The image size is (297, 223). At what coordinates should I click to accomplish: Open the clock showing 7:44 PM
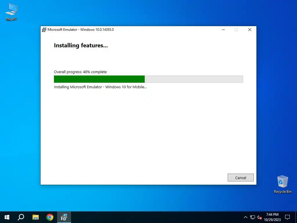click(272, 217)
